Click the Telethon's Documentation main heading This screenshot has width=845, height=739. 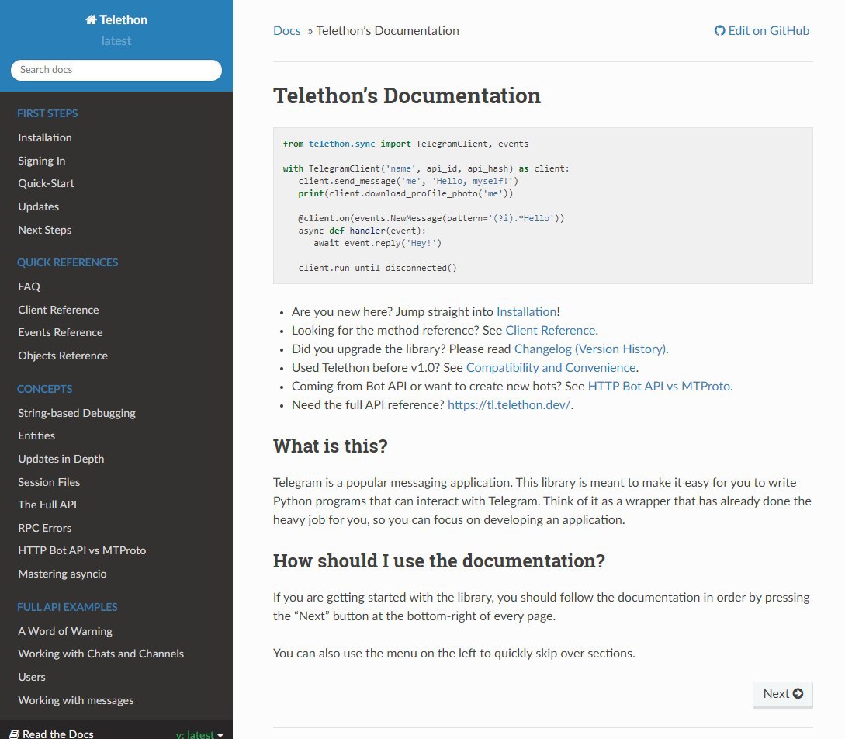pos(407,95)
